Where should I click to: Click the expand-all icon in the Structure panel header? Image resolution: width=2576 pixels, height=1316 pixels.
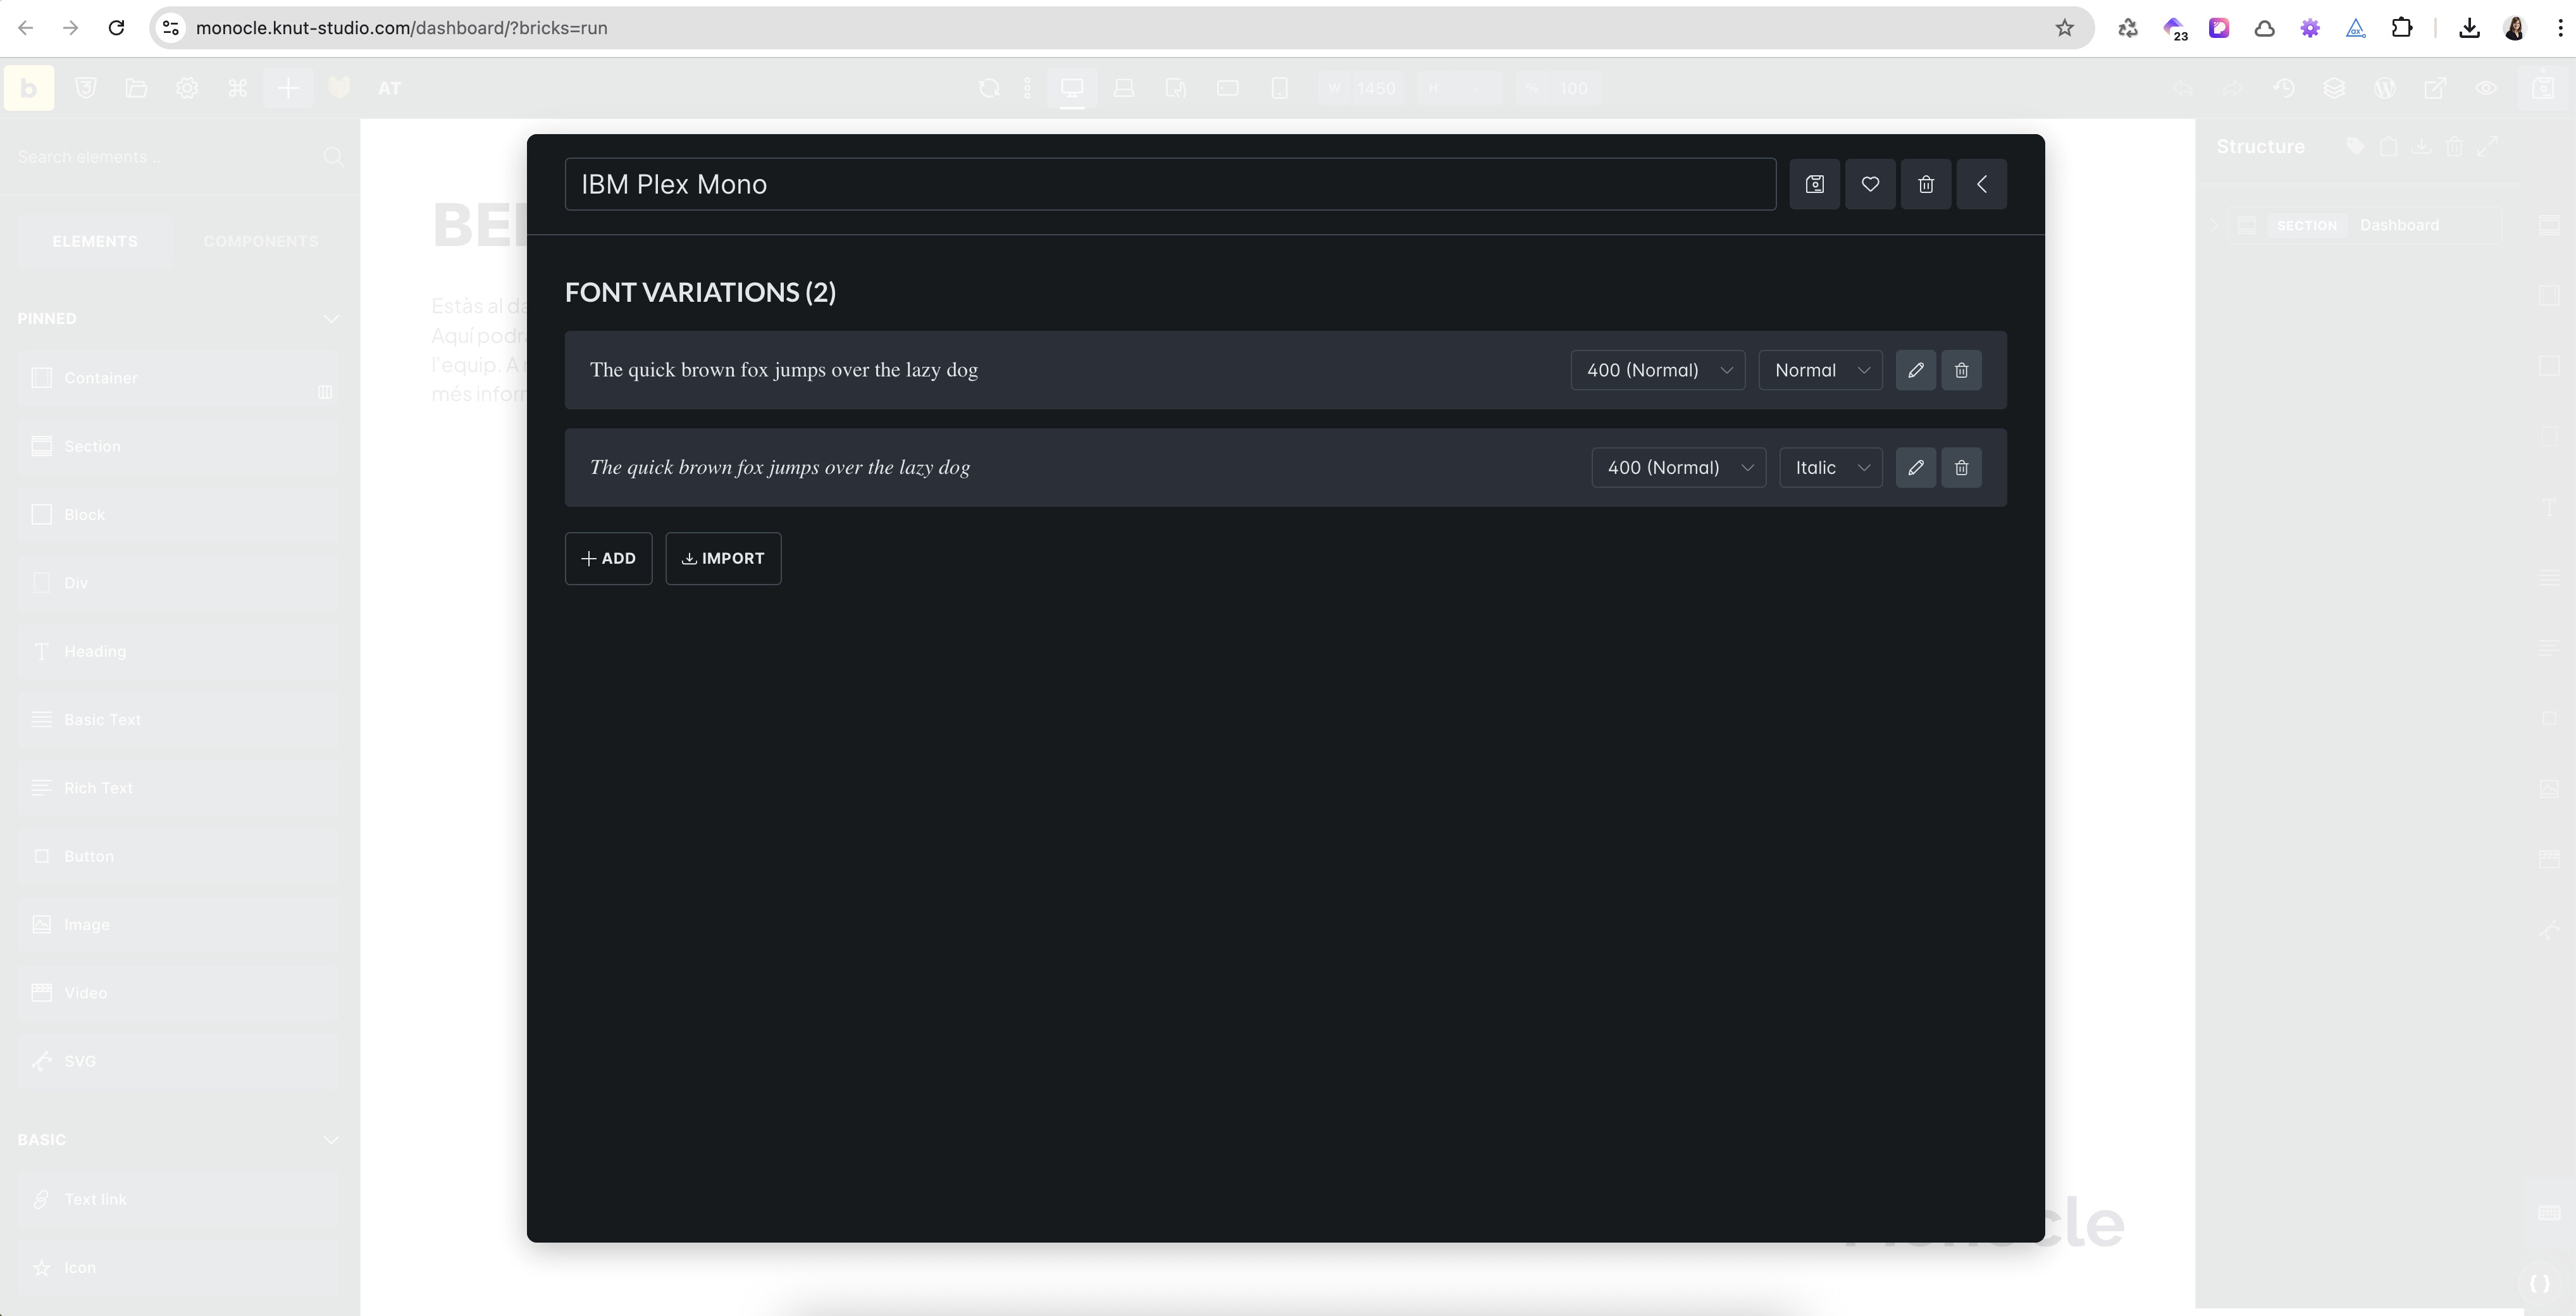2487,146
